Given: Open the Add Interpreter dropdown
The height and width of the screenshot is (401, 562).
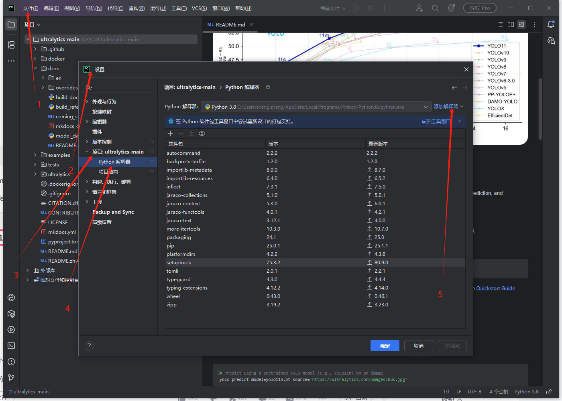Looking at the screenshot, I should coord(449,107).
